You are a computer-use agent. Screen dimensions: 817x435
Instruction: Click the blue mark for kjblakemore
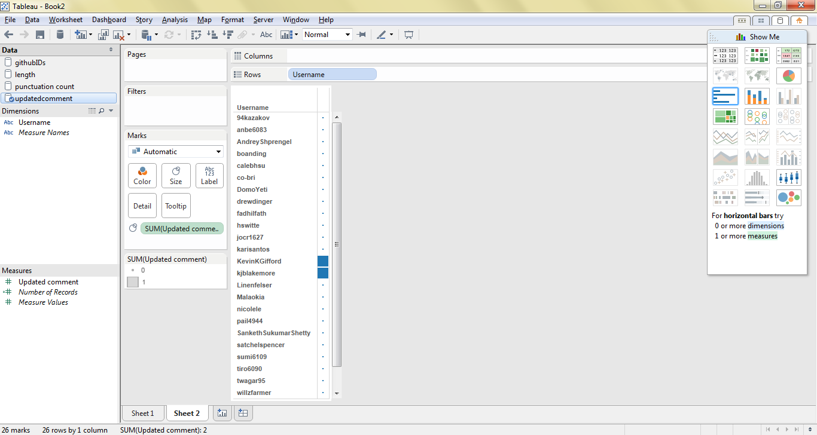(323, 273)
